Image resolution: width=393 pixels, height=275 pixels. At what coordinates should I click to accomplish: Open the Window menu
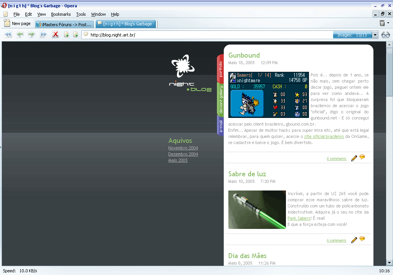(98, 14)
